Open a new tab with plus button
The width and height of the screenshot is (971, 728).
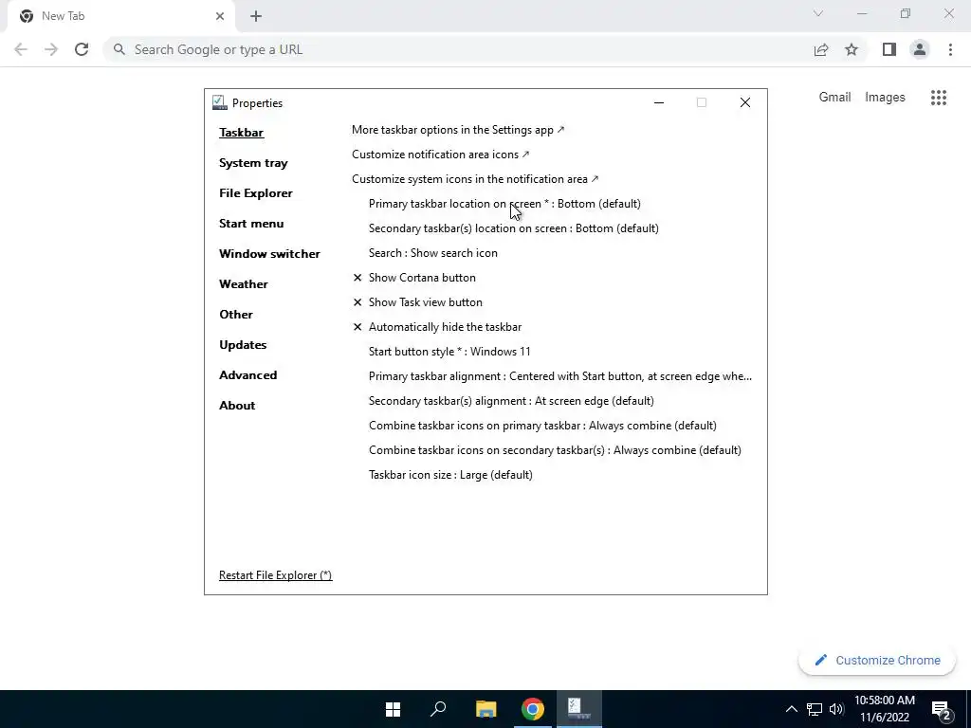click(x=256, y=16)
